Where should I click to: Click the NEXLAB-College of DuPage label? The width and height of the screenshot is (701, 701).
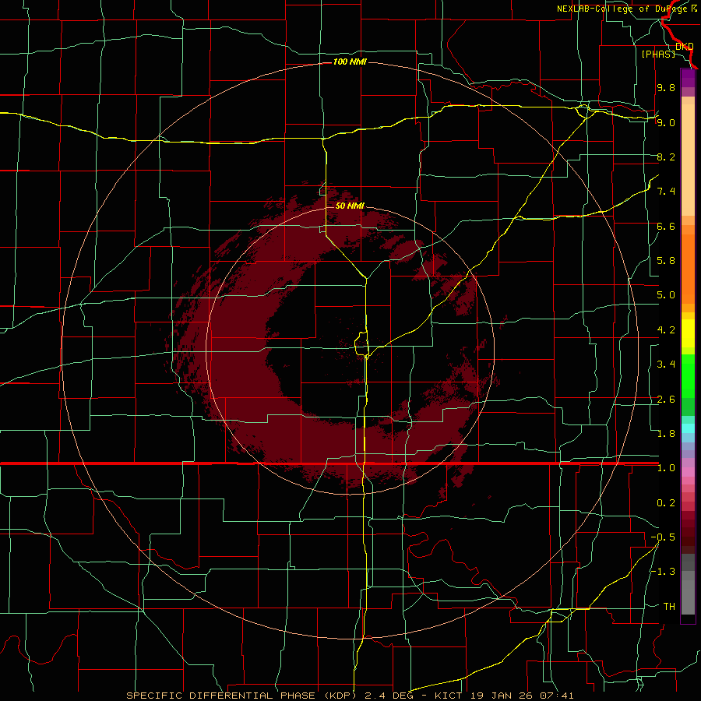[622, 9]
